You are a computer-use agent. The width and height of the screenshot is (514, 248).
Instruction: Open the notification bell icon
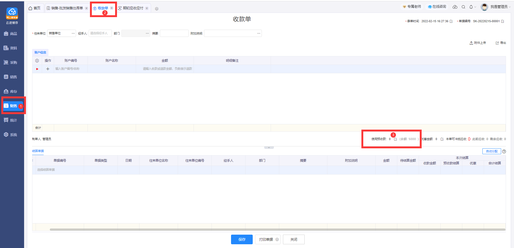click(x=471, y=7)
